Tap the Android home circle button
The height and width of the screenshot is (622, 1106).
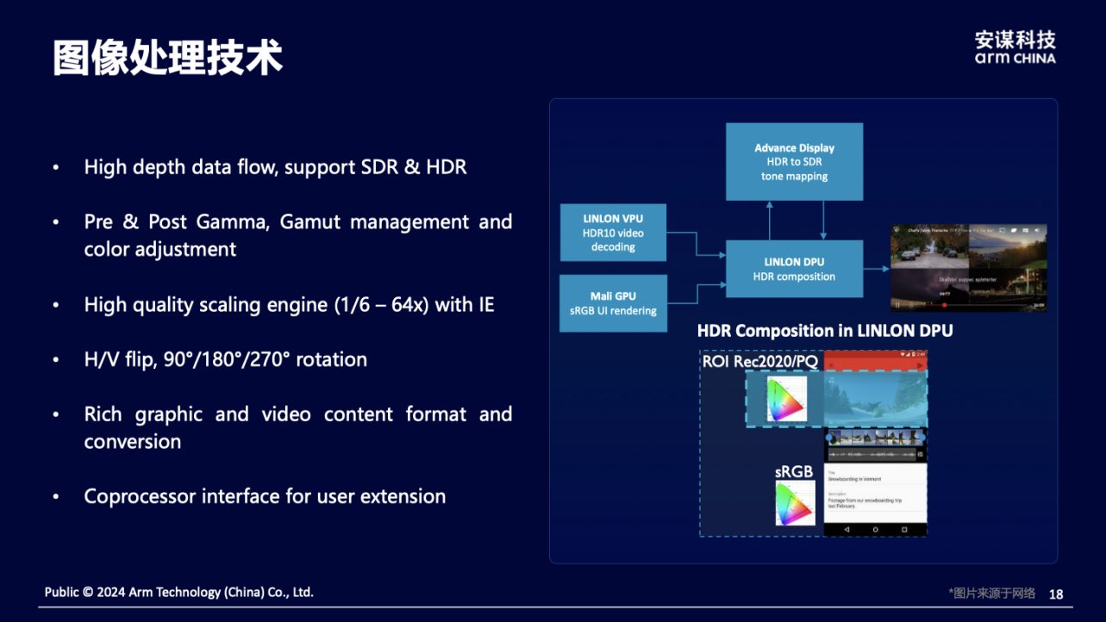(875, 529)
